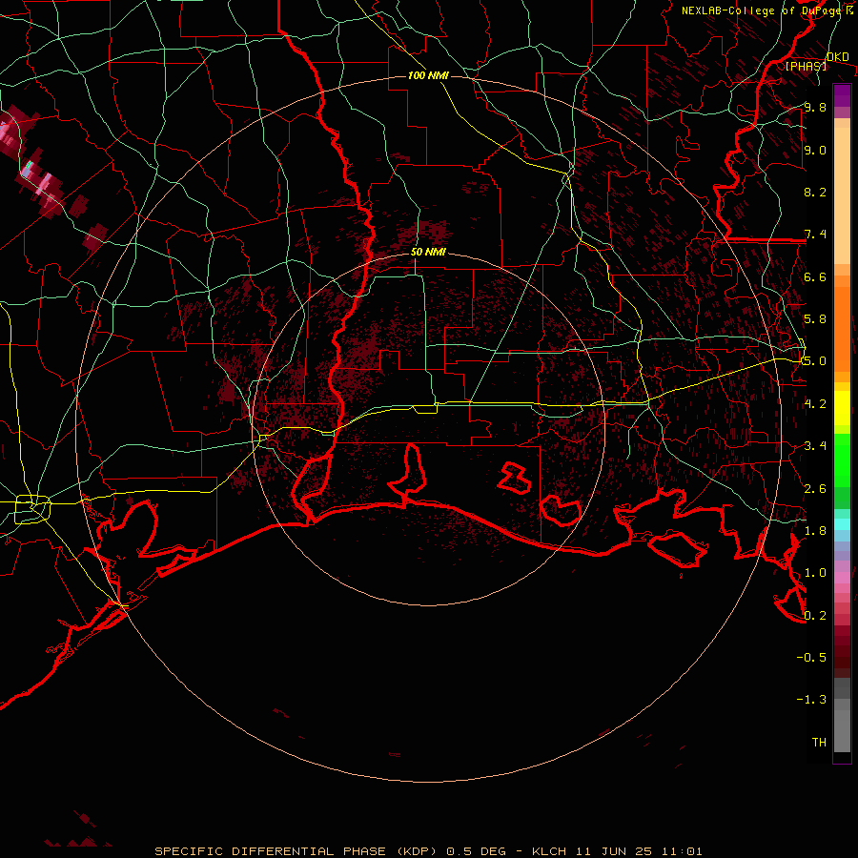Pick the pale peach swatch near 8.2
The height and width of the screenshot is (858, 858).
[x=842, y=195]
